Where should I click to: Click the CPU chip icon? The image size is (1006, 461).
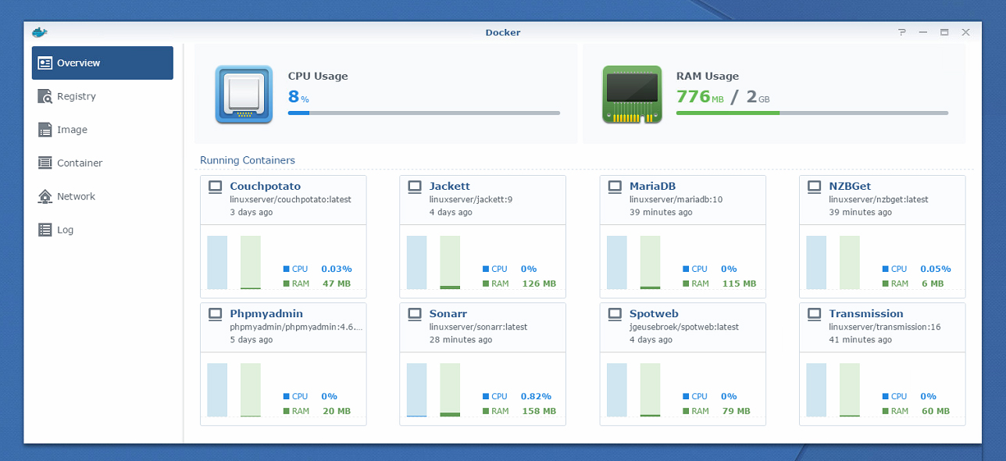244,95
